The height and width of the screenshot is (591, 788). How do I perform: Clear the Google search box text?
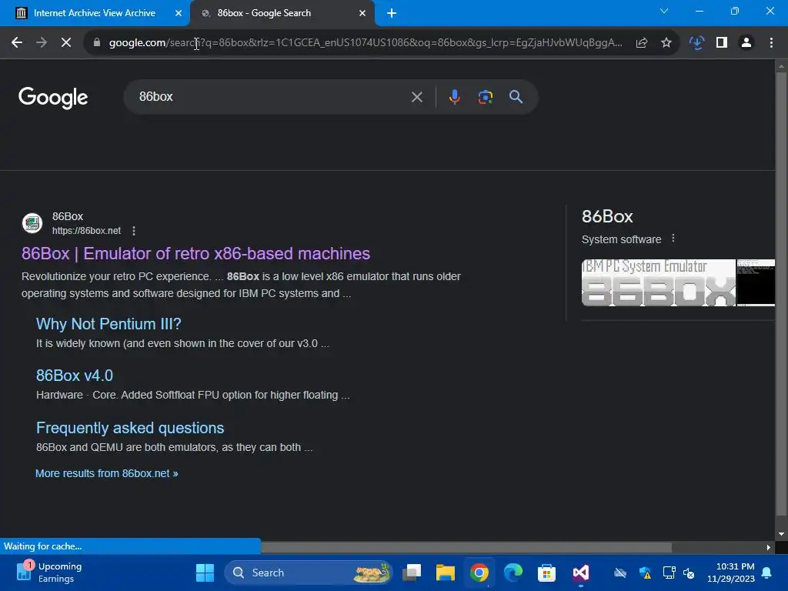pos(417,97)
